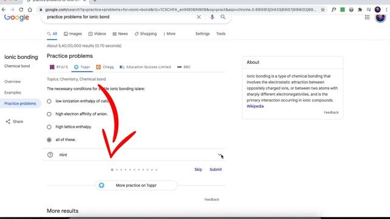Image resolution: width=390 pixels, height=219 pixels.
Task: Select 'all of these' radio option
Action: click(49, 140)
